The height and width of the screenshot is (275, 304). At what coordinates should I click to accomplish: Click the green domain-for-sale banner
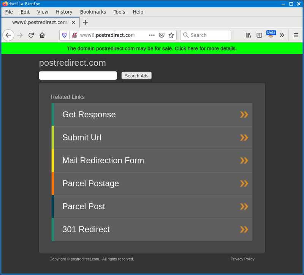point(152,49)
